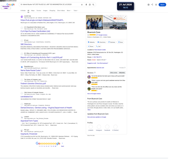Click the Directions button
Image resolution: width=170 pixels, height=159 pixels.
101,42
